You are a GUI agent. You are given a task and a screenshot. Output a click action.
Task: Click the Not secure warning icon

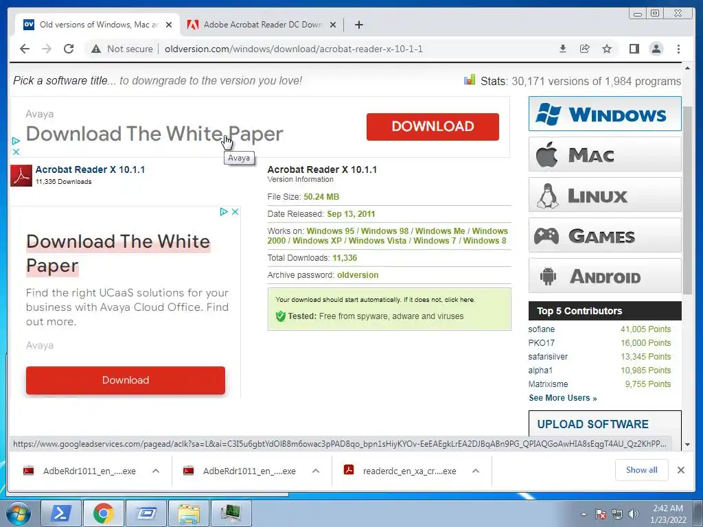point(96,49)
